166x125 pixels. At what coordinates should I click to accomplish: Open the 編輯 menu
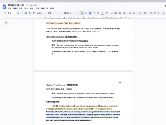point(15,8)
